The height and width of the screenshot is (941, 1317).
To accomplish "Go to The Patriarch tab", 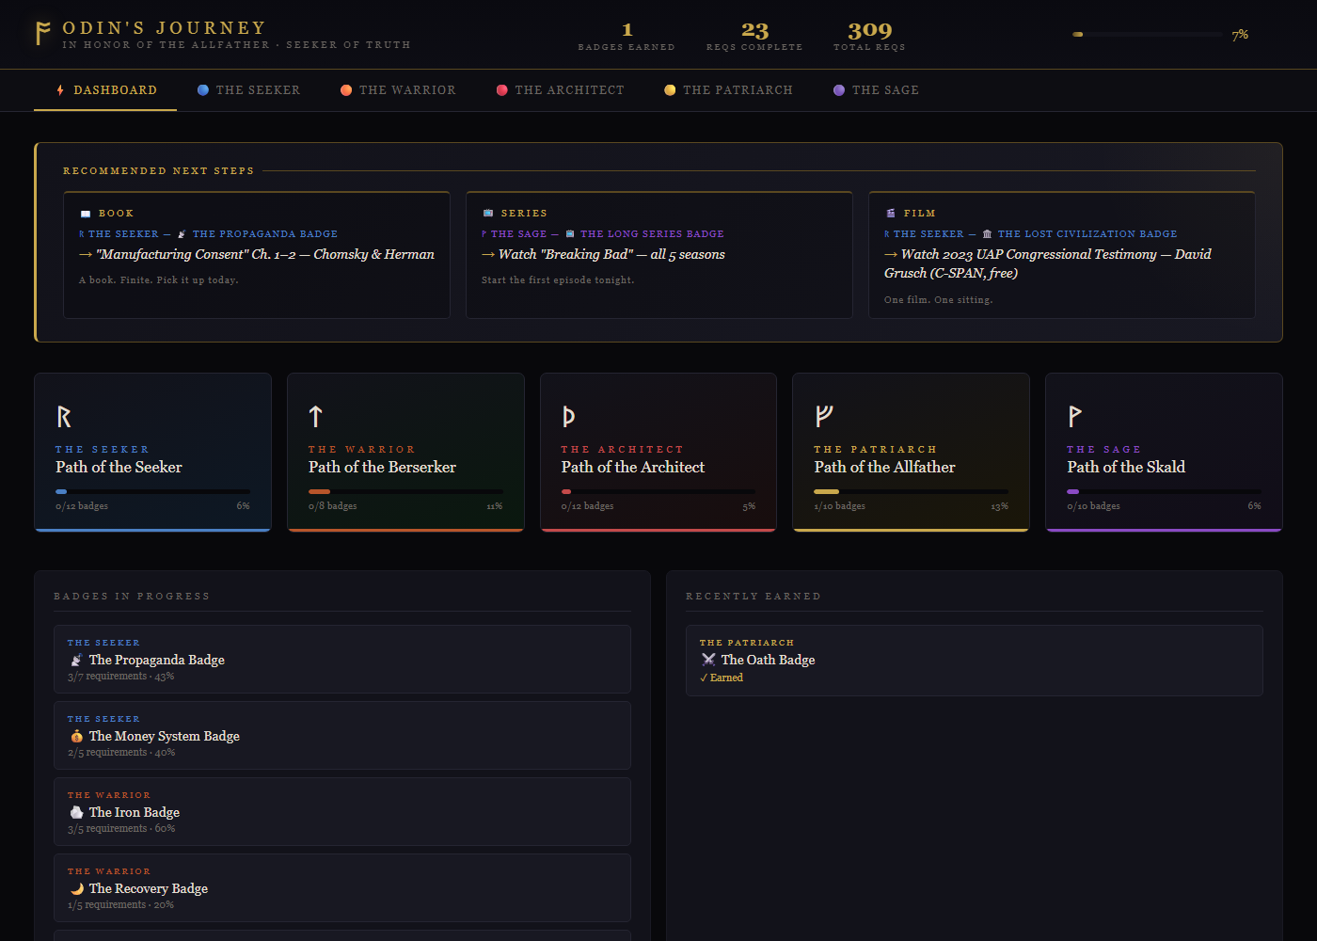I will (x=728, y=90).
